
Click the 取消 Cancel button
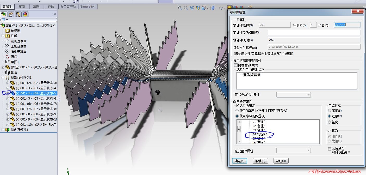pyautogui.click(x=260, y=161)
